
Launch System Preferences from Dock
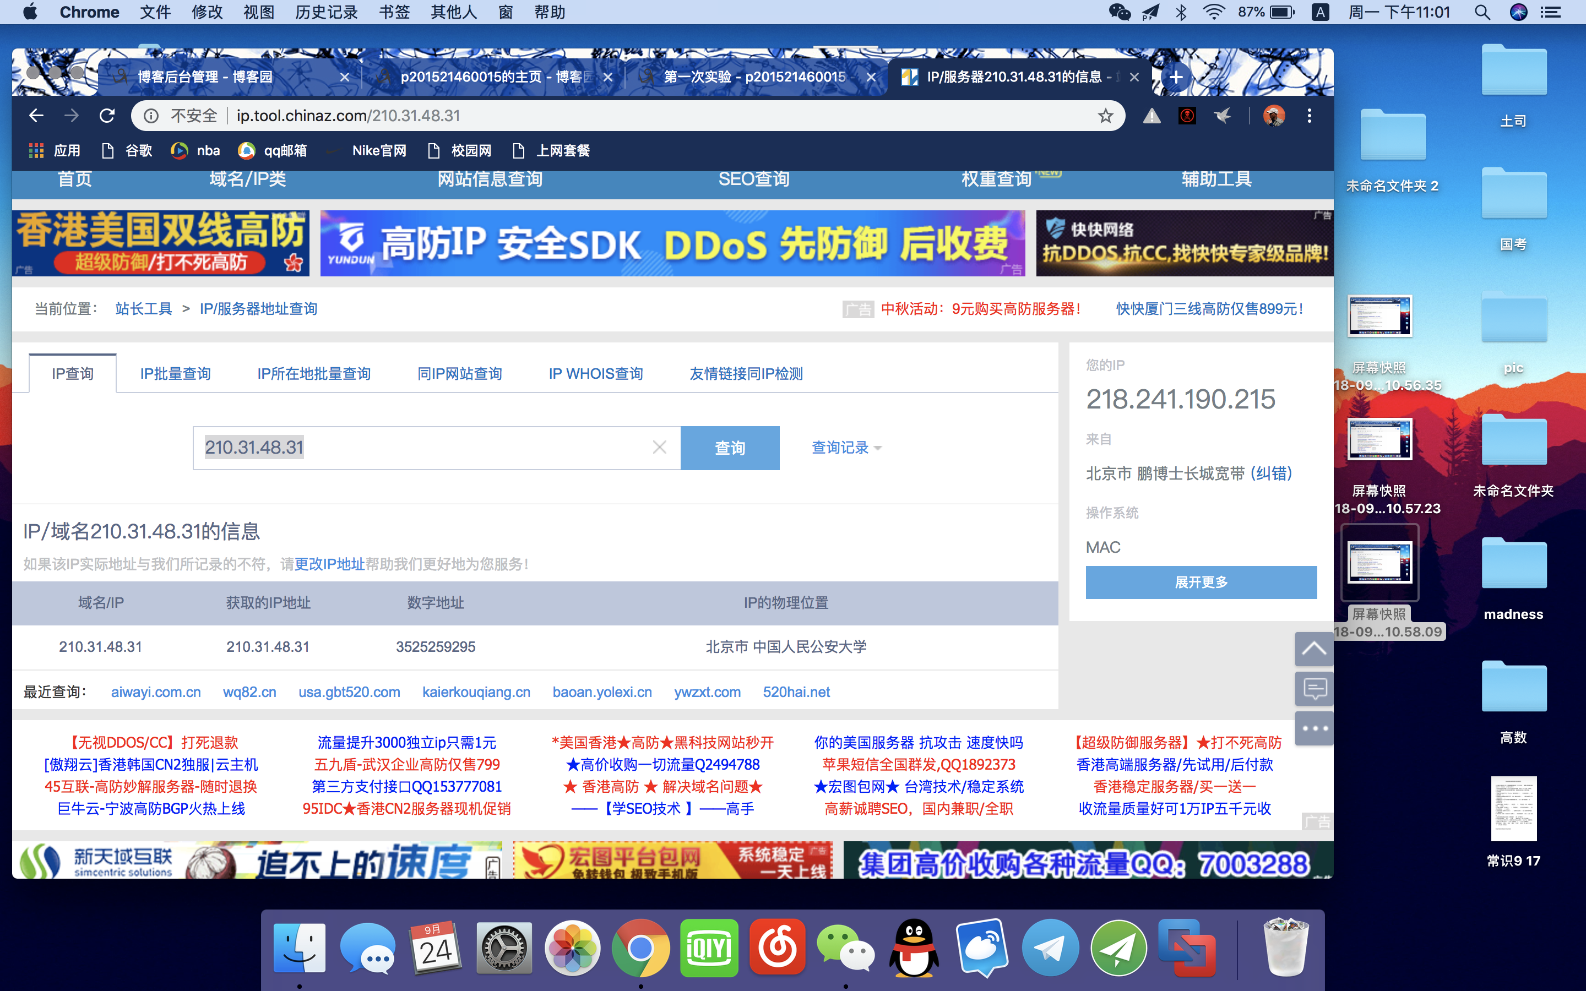click(504, 949)
